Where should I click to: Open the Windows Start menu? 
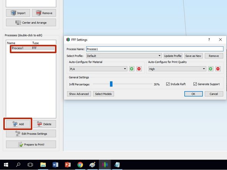tap(6, 165)
